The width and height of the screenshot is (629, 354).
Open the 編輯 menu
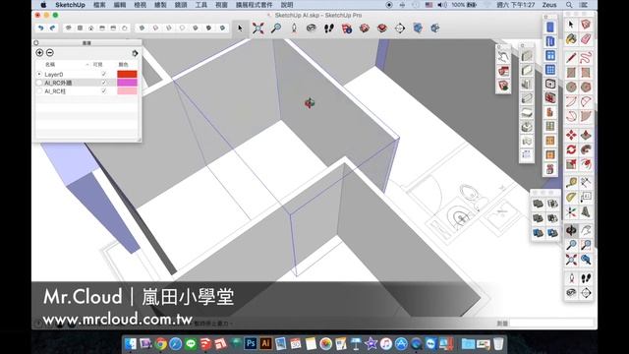tap(120, 5)
